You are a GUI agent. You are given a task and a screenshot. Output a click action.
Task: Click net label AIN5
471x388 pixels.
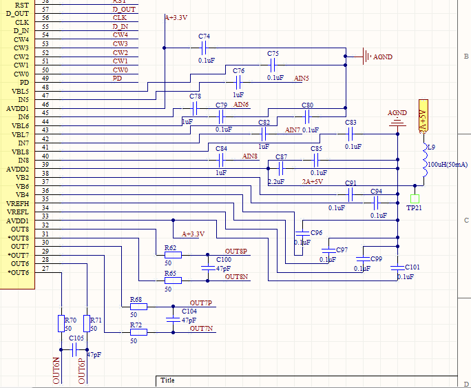click(x=302, y=79)
